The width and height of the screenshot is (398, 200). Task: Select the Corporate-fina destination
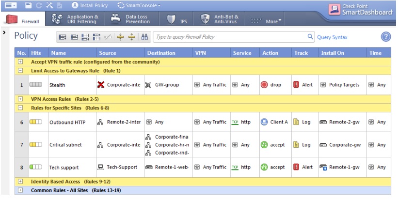click(168, 137)
